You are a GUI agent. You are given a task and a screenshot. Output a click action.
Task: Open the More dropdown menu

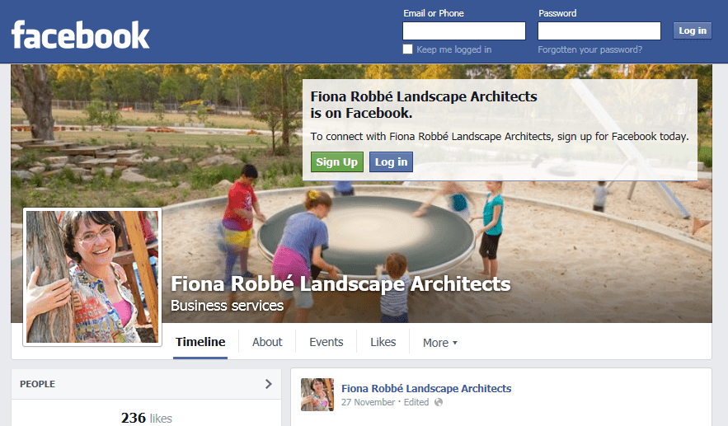click(440, 343)
